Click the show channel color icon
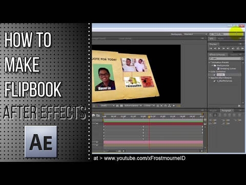This screenshot has width=246, height=185. pos(98,106)
